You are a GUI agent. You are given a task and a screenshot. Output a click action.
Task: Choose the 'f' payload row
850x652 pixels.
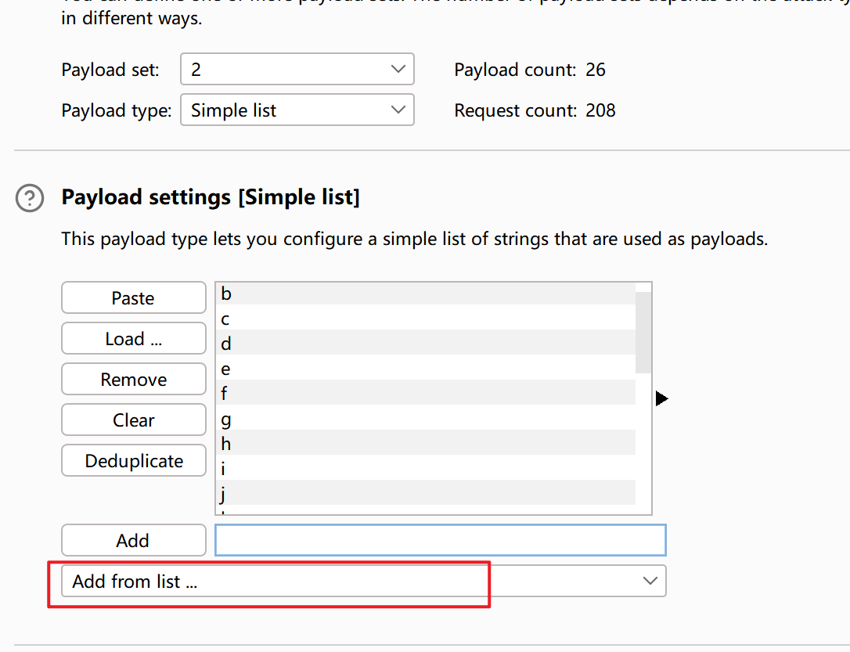point(425,394)
